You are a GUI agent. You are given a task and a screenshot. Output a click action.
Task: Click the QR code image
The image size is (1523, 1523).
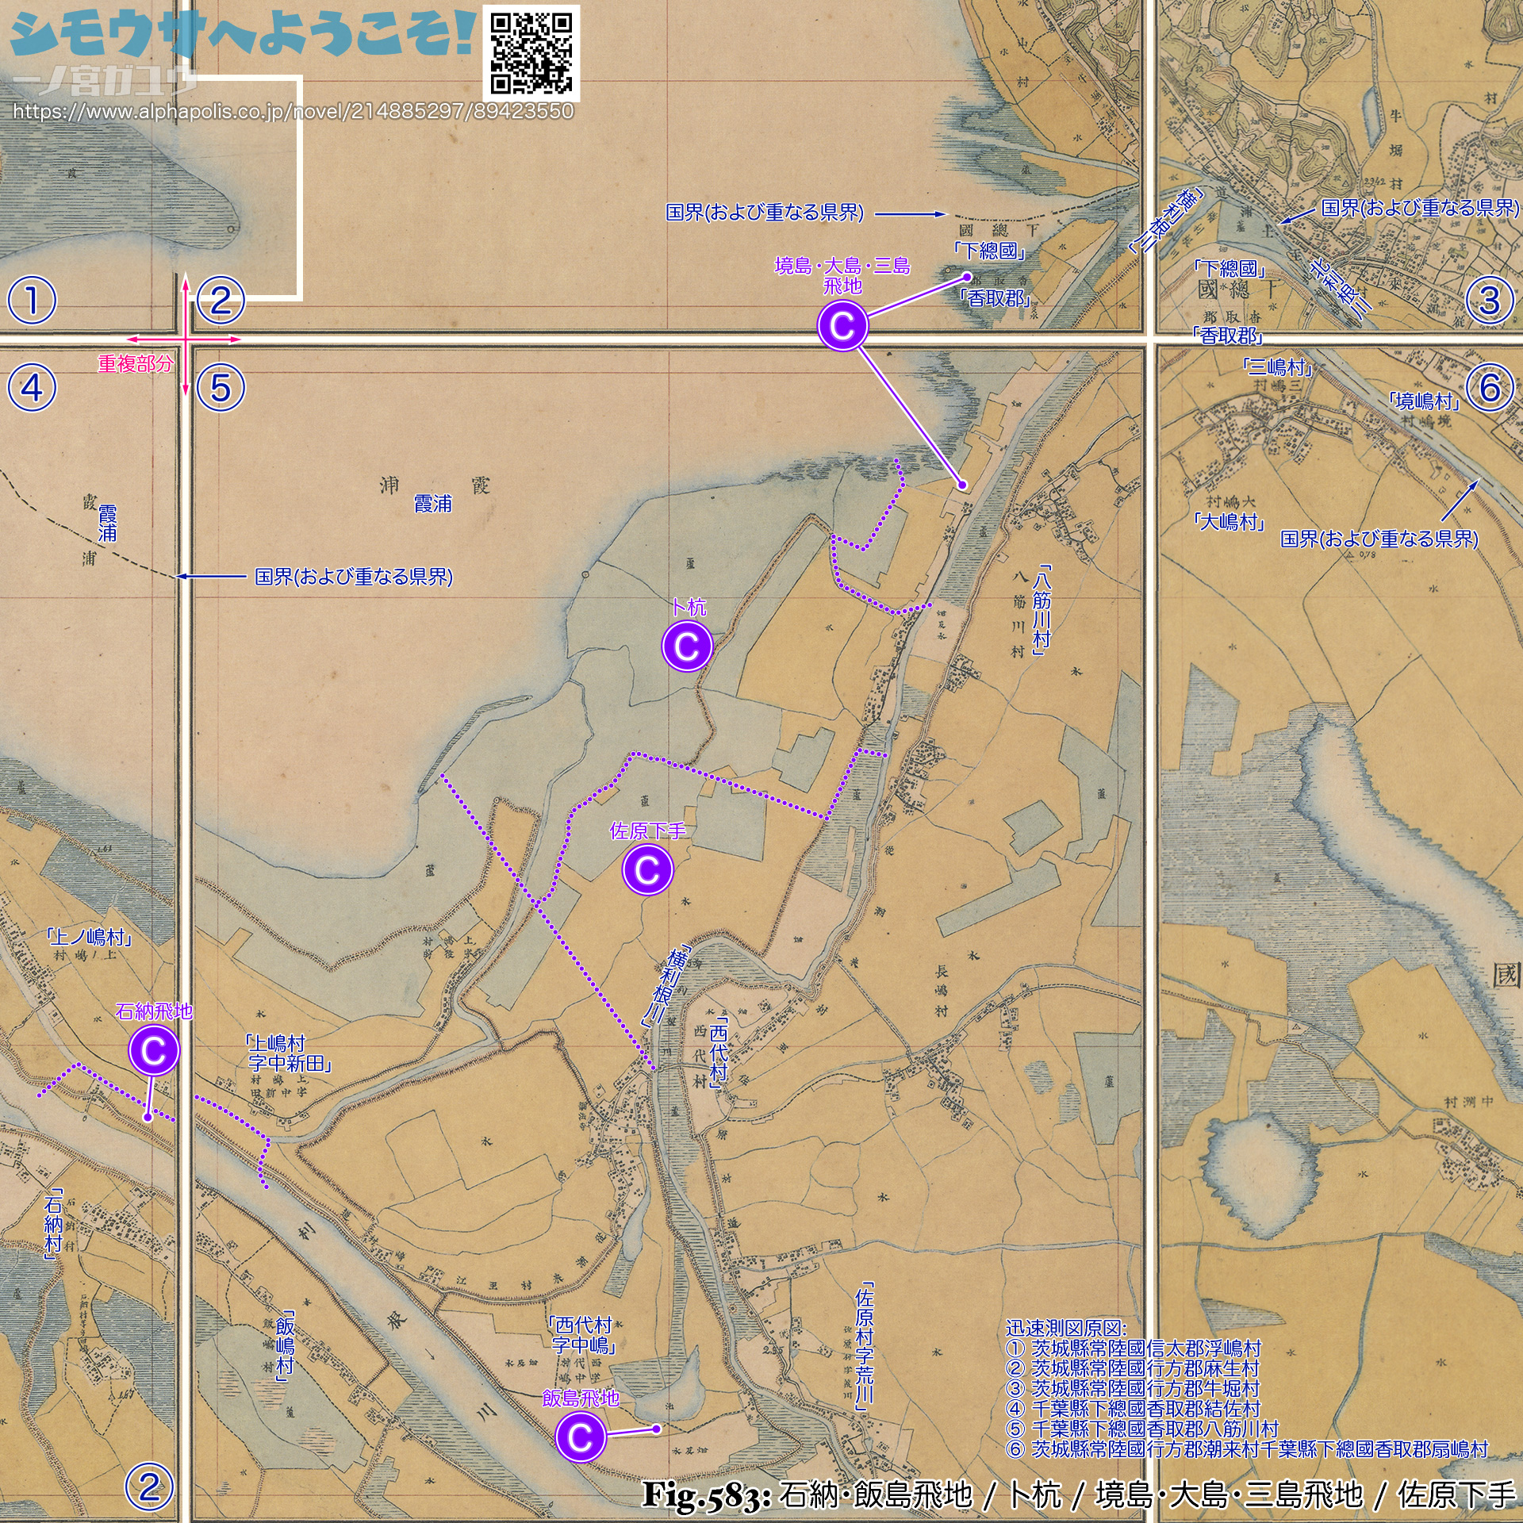click(x=531, y=53)
